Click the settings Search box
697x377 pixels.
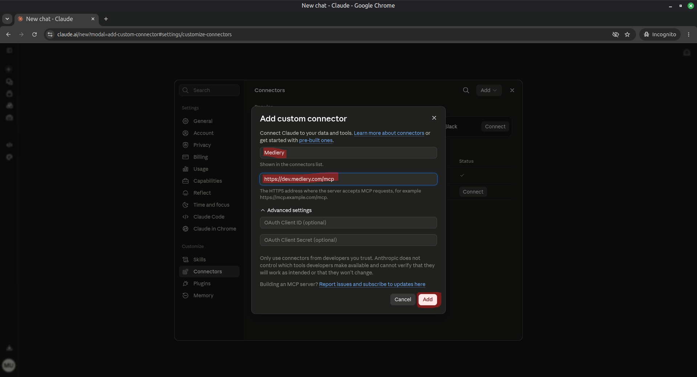209,90
